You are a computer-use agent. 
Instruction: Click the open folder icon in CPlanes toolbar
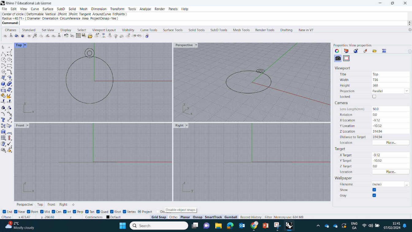point(90,36)
